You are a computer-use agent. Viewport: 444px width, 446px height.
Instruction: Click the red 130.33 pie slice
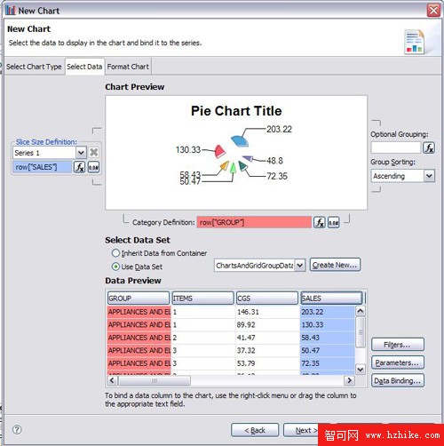[219, 151]
